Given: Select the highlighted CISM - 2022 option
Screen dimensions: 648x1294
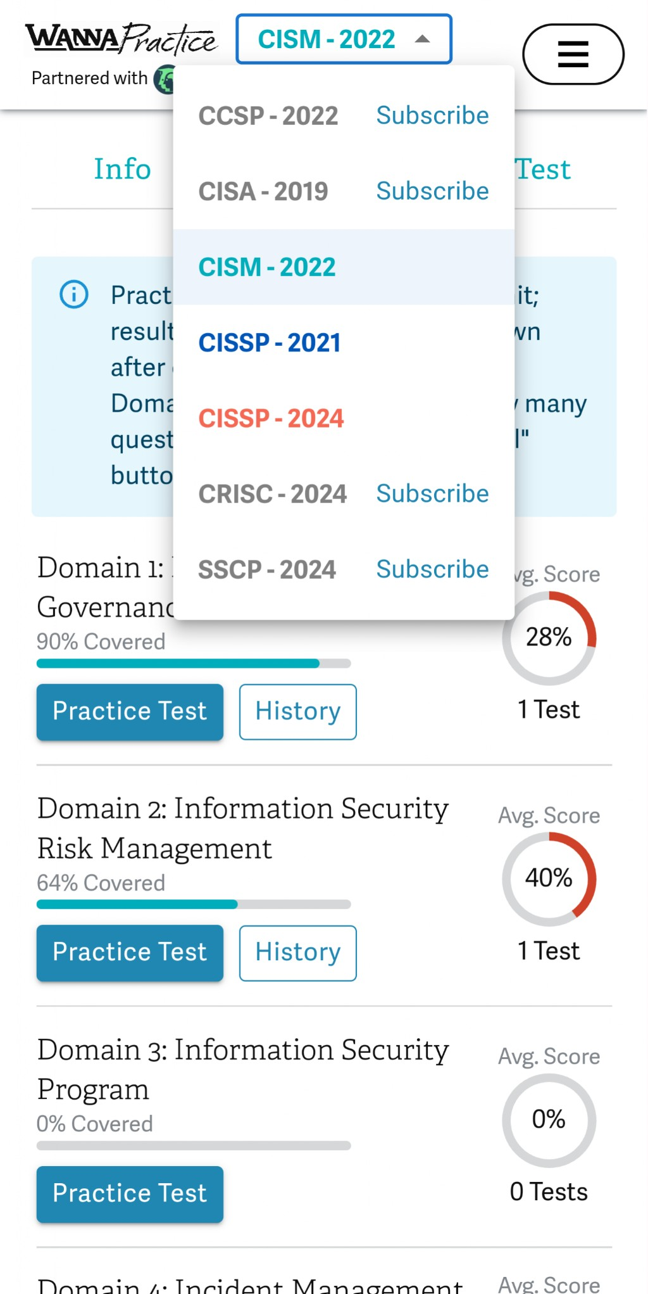Looking at the screenshot, I should (267, 267).
